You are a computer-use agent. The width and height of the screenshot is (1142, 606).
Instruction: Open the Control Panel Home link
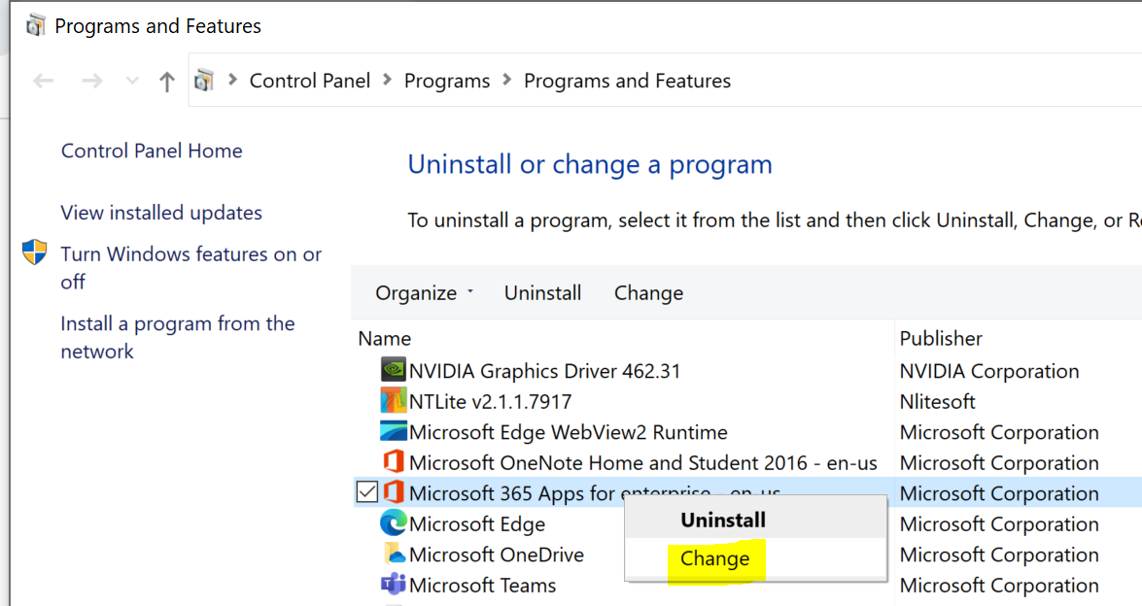(x=152, y=151)
